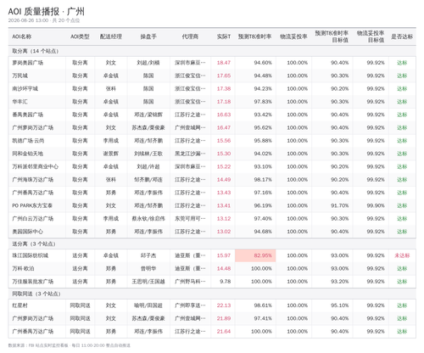Click the agent cell 黑龙江沙漏…
Screen dimensions: 424x353
[x=190, y=154]
